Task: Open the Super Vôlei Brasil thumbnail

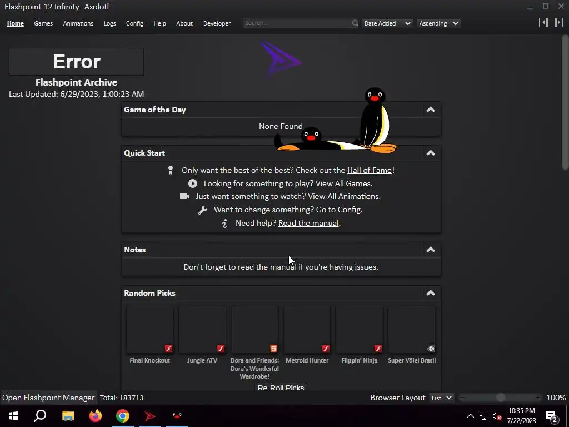Action: pos(412,329)
